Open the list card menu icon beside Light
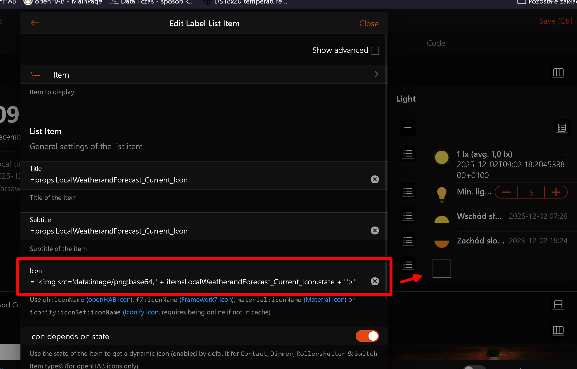Screen dimensions: 577x369 [561, 128]
